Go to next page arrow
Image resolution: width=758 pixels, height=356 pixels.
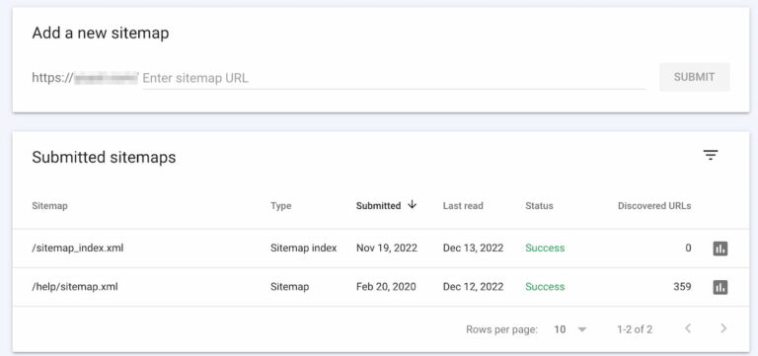coord(723,328)
